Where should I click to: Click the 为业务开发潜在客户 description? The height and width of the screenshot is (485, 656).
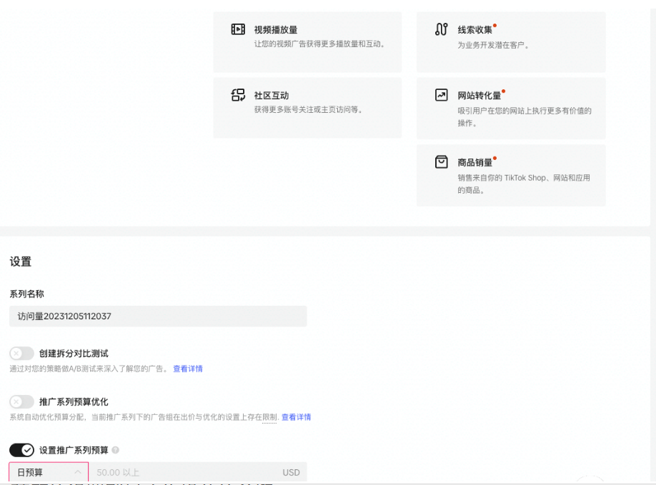tap(493, 45)
